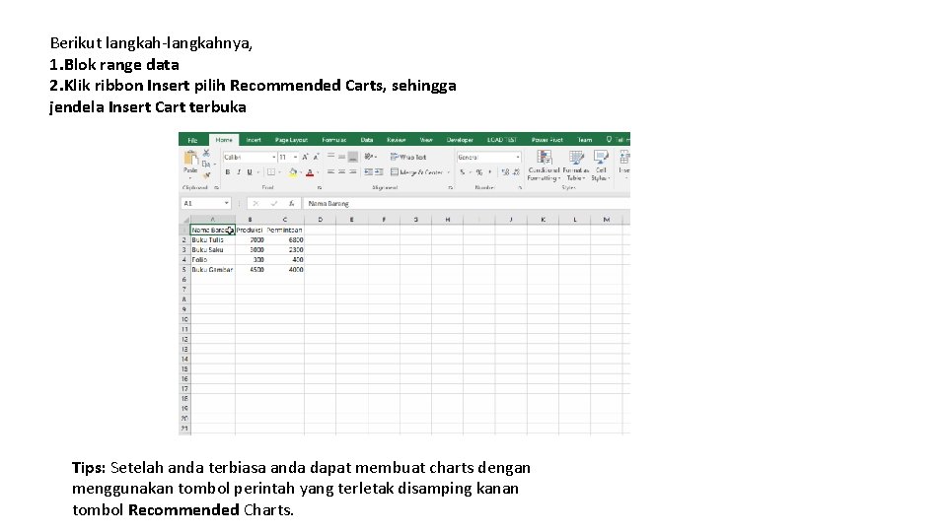
Task: Click the Select All corner triangle
Action: click(x=185, y=220)
